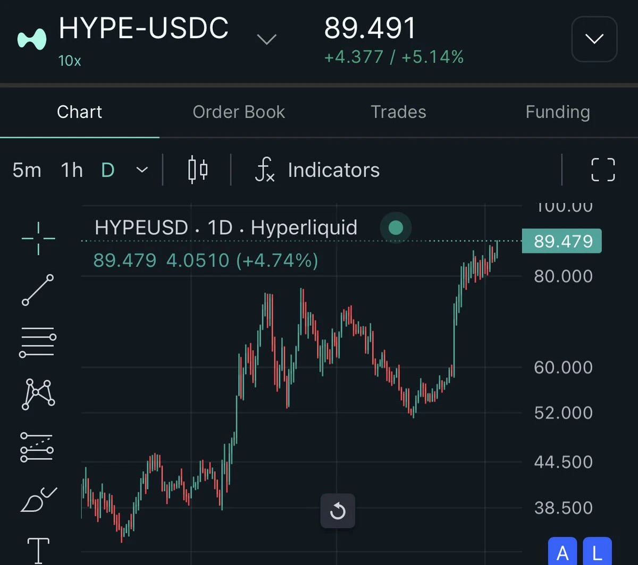Screen dimensions: 638x565
Task: Click the HYPE token logo
Action: coord(32,40)
